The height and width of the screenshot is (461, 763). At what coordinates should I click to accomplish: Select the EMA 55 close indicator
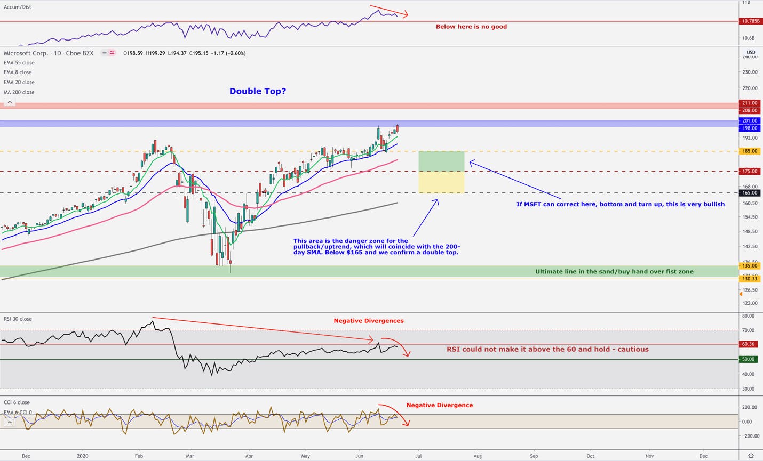[x=19, y=63]
